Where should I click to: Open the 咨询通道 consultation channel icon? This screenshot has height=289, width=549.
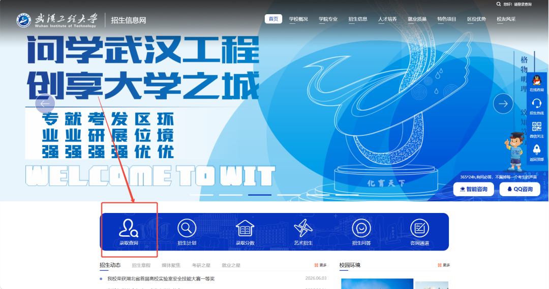pyautogui.click(x=419, y=232)
